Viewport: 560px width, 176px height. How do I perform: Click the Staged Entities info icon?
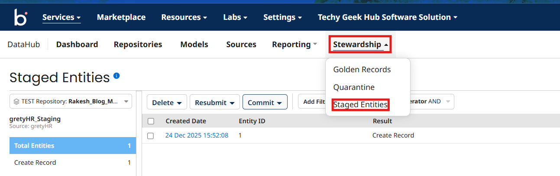click(x=117, y=76)
